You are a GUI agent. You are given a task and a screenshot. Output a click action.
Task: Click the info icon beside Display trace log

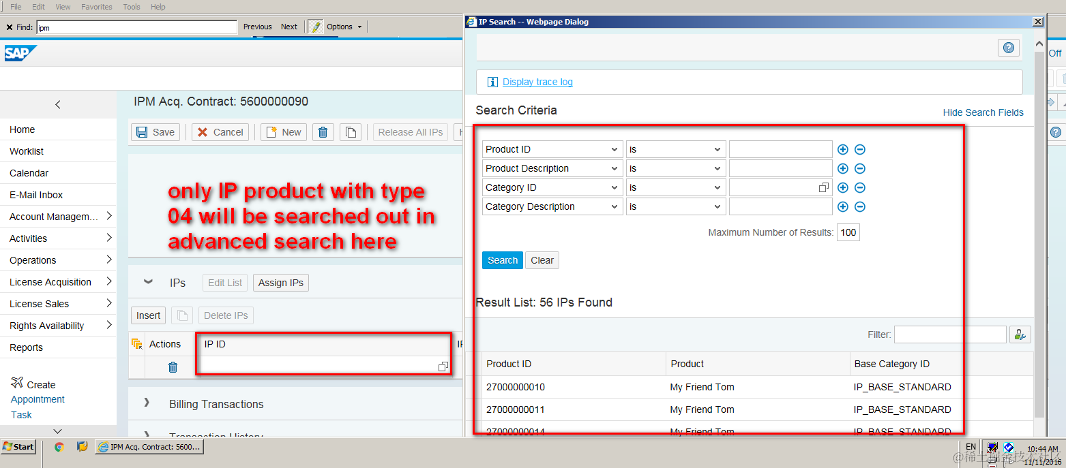point(493,82)
